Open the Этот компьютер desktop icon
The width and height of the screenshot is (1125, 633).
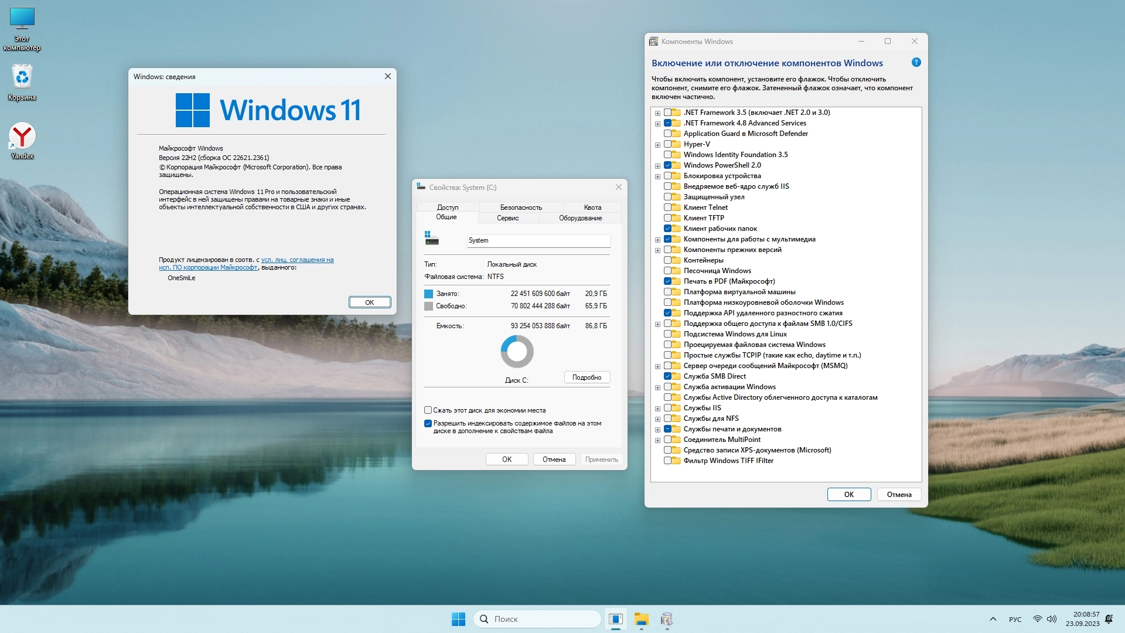pyautogui.click(x=22, y=21)
